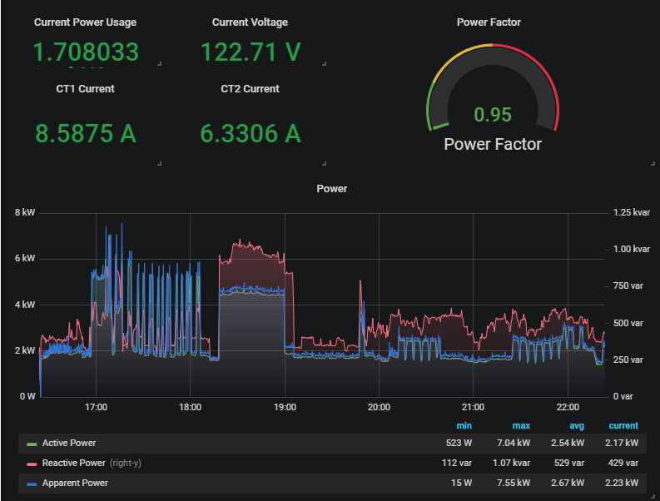
Task: Show only Apparent Power series
Action: pyautogui.click(x=75, y=483)
